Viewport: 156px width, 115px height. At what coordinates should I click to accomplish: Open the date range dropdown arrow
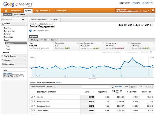point(153,25)
